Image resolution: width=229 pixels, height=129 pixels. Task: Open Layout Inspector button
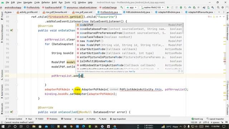point(215,119)
